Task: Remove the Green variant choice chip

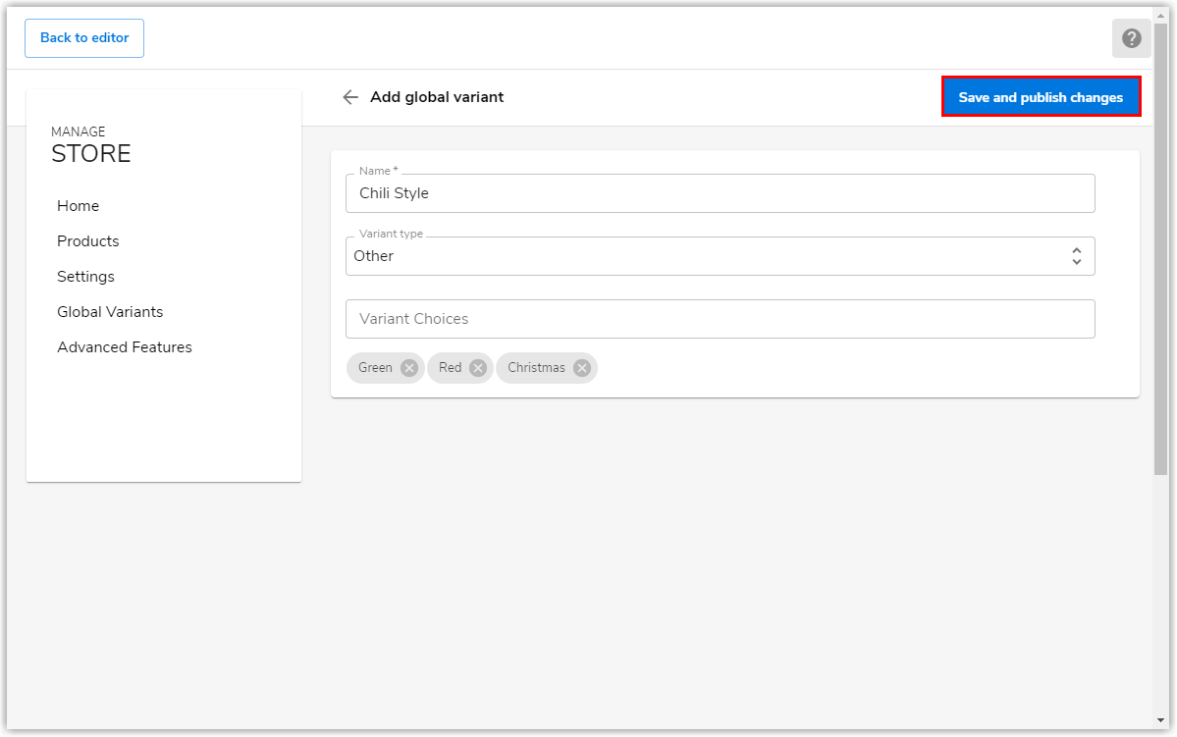Action: point(409,368)
